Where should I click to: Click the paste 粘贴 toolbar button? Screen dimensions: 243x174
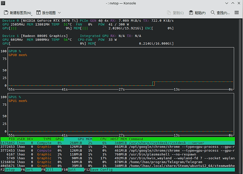[197, 13]
